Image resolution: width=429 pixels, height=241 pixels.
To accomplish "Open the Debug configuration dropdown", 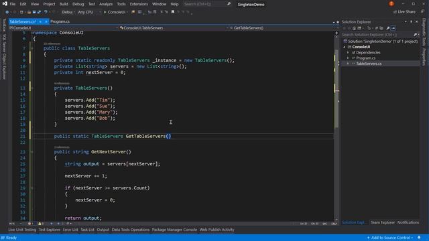I will (x=68, y=12).
